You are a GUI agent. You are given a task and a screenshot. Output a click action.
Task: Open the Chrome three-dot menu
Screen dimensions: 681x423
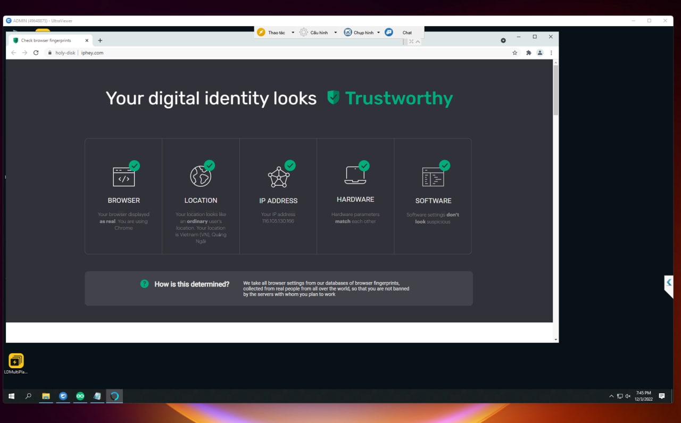[551, 53]
